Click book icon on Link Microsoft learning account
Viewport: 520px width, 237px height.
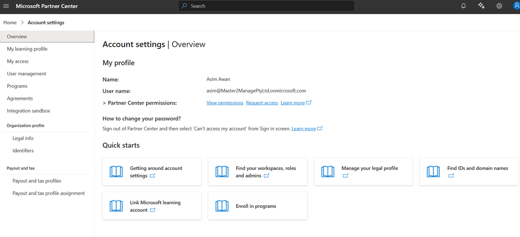116,206
